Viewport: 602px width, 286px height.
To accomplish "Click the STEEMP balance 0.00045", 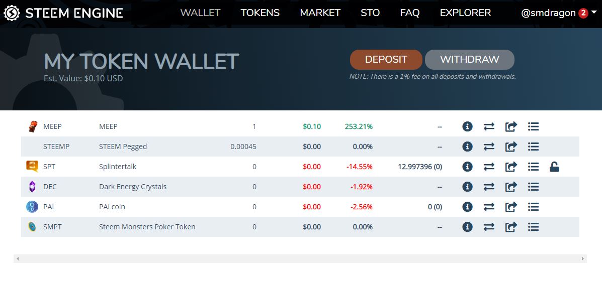I will coord(243,147).
